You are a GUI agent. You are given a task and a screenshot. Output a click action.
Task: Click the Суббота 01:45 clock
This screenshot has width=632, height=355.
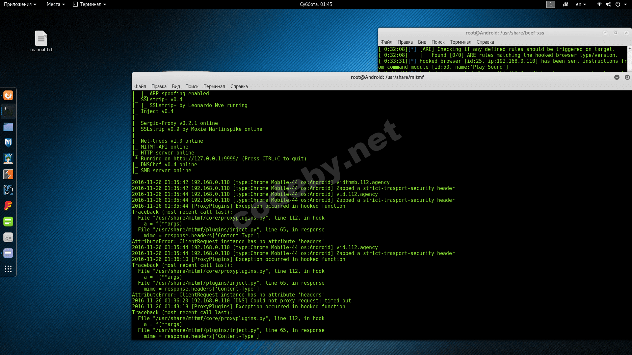pyautogui.click(x=316, y=4)
